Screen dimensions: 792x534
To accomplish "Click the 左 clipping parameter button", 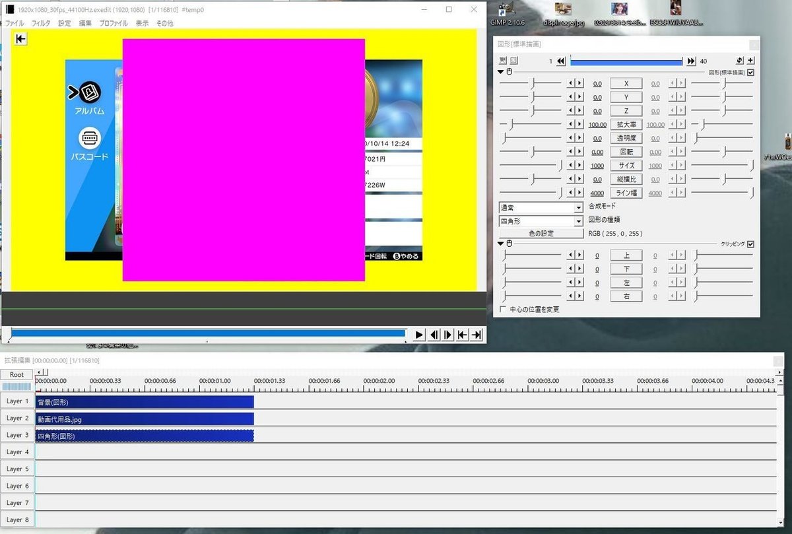I will 626,283.
